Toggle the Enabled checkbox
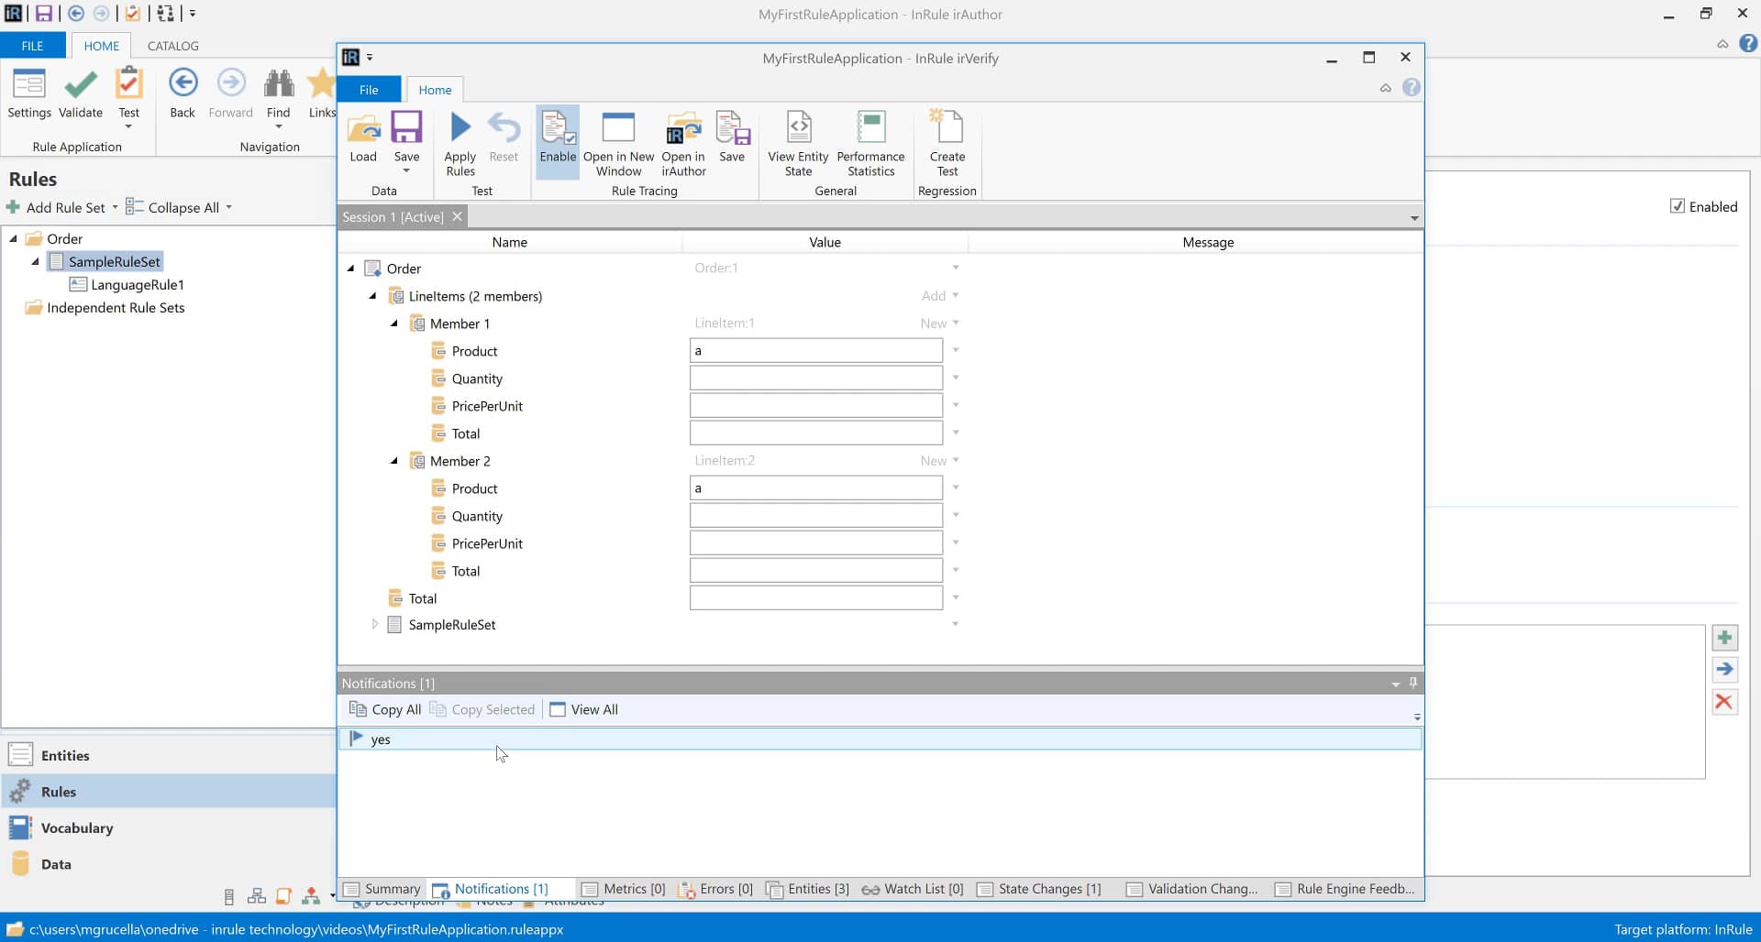The width and height of the screenshot is (1761, 942). (x=1677, y=206)
